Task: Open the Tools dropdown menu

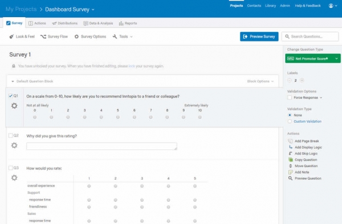Action: [x=123, y=36]
